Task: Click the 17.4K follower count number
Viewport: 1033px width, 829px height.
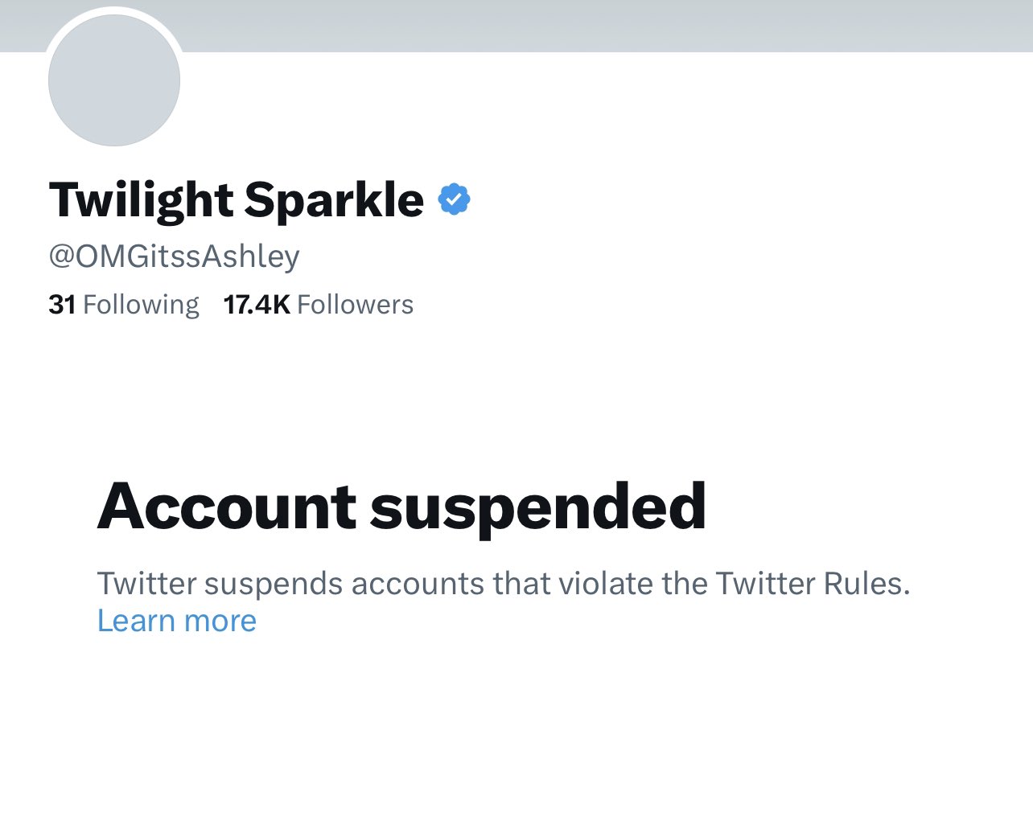Action: point(257,305)
